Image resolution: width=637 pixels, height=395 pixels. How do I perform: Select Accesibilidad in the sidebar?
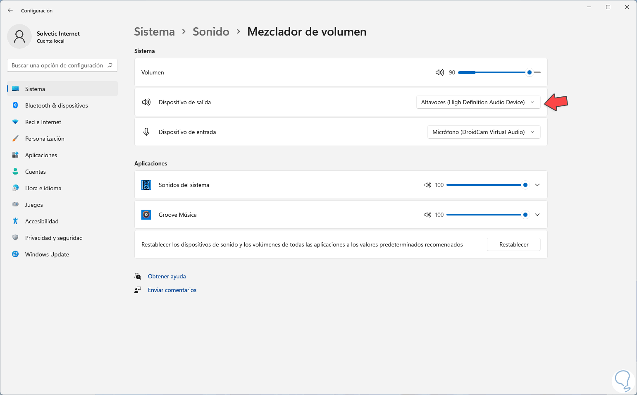pos(42,221)
